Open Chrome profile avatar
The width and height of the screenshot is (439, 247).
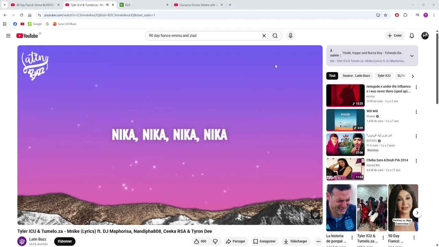click(x=426, y=15)
